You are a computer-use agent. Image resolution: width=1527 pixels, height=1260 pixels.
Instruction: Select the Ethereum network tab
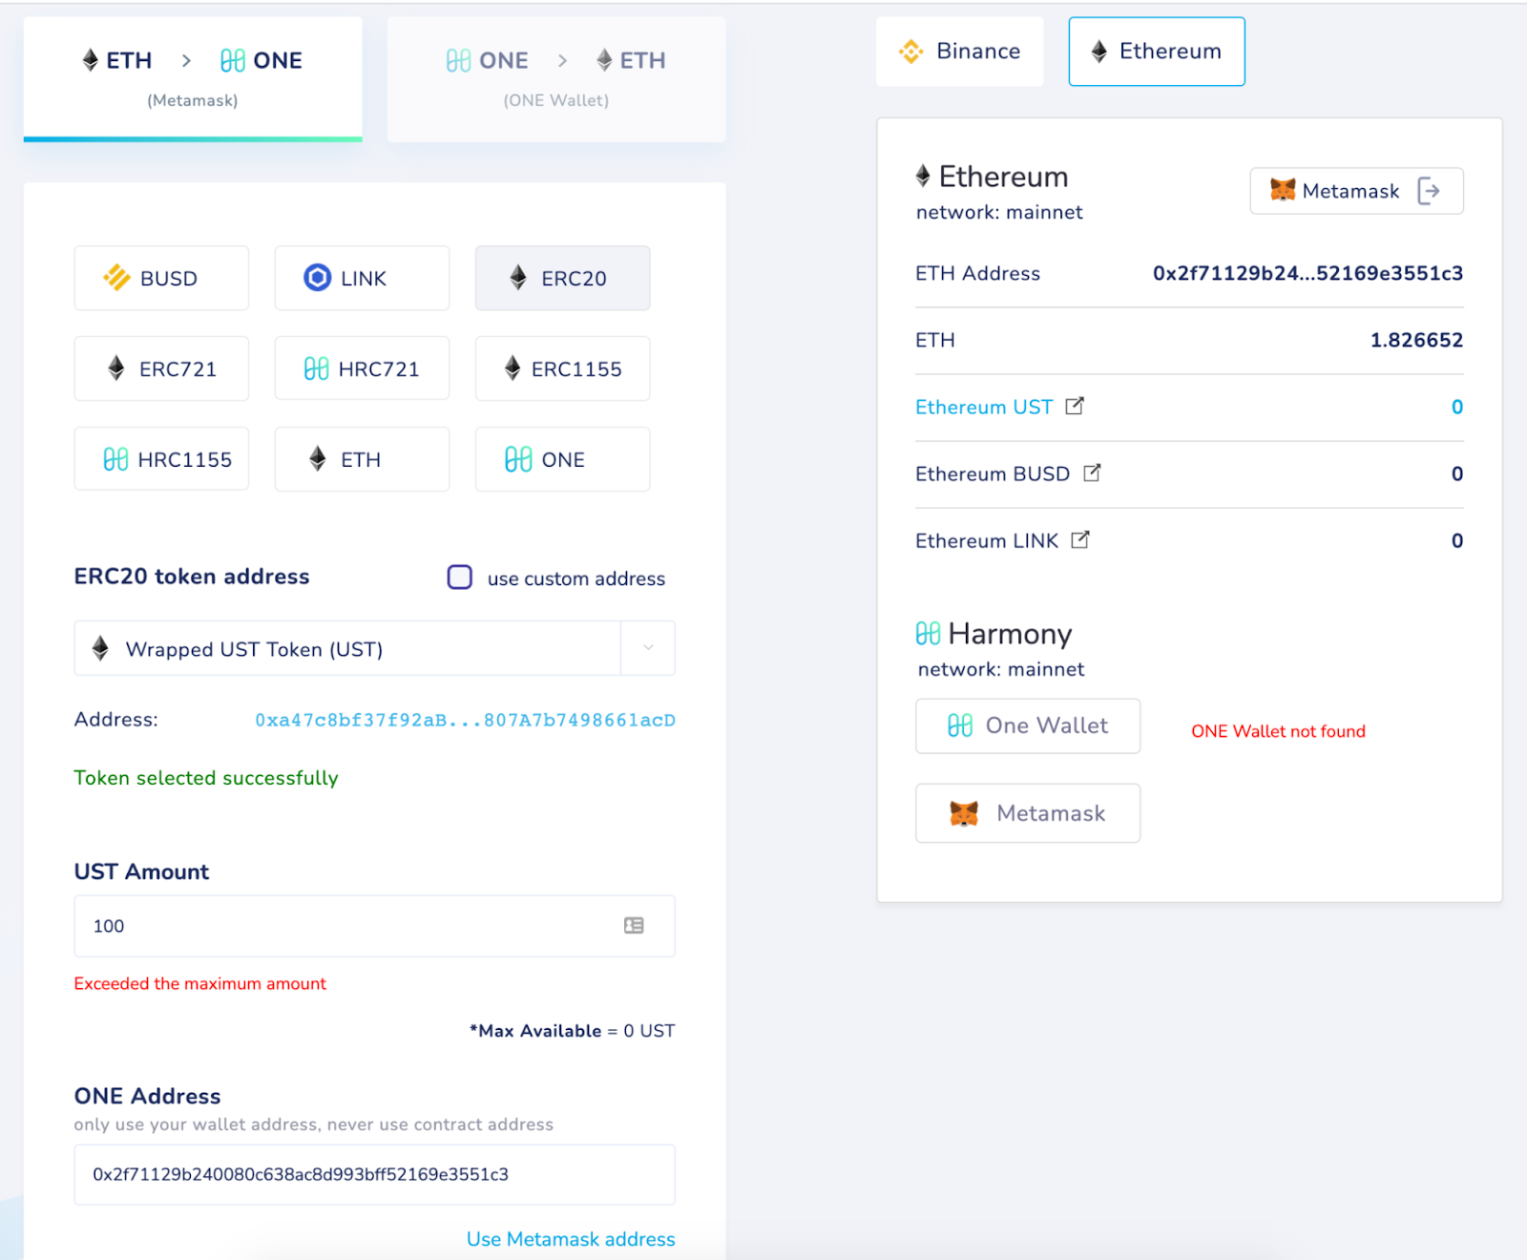[x=1157, y=52]
